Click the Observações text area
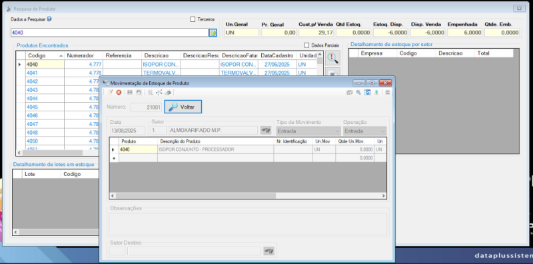The width and height of the screenshot is (533, 264). click(x=248, y=224)
